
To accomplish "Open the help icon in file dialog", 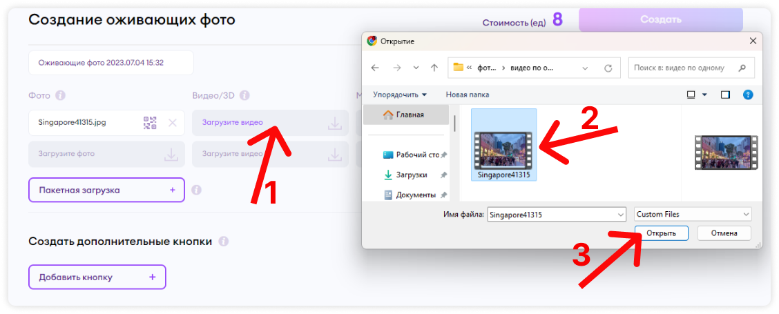I will (747, 94).
